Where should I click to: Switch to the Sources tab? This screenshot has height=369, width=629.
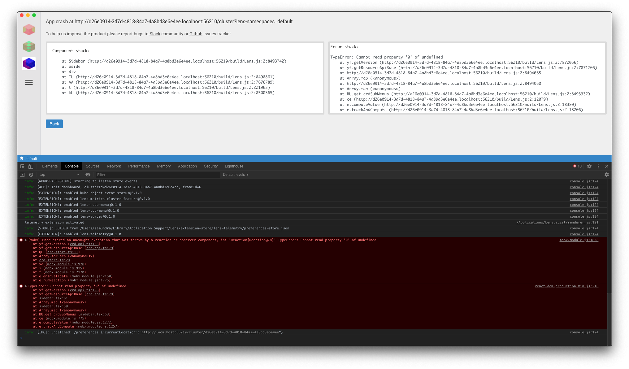(93, 166)
